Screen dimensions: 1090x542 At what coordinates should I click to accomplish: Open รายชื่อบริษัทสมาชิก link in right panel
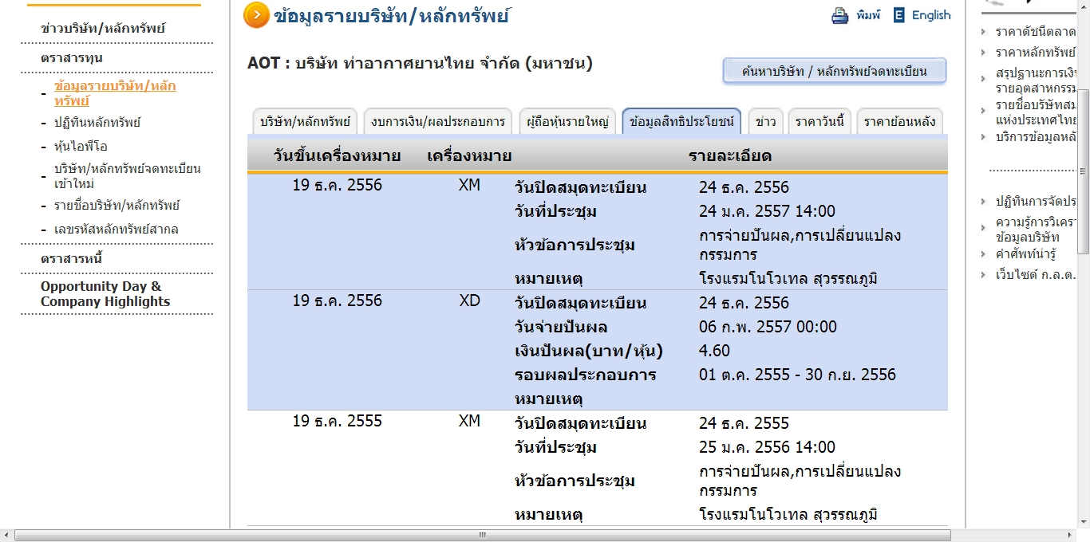[1036, 113]
